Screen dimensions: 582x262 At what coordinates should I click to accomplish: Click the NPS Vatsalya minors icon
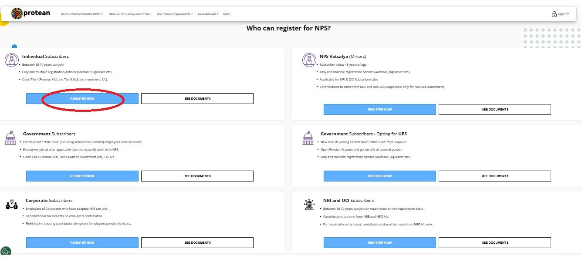pyautogui.click(x=309, y=60)
